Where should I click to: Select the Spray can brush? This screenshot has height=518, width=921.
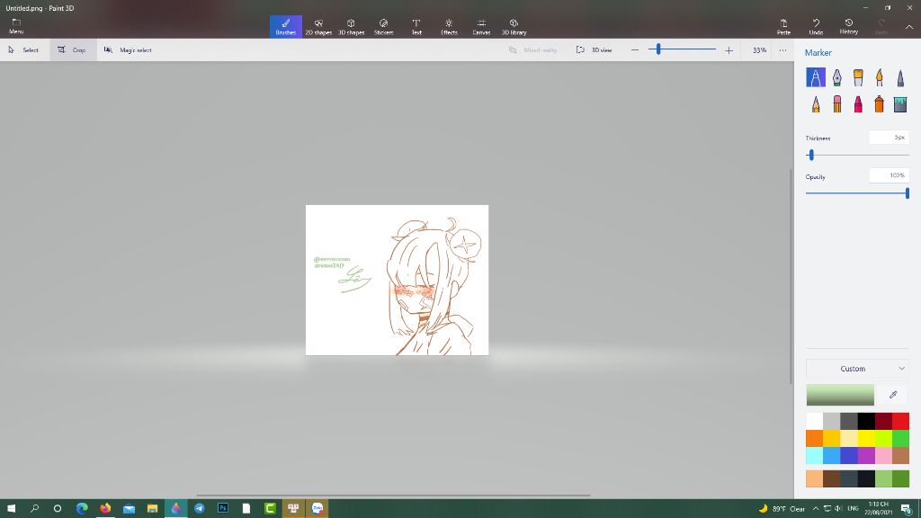(x=880, y=104)
